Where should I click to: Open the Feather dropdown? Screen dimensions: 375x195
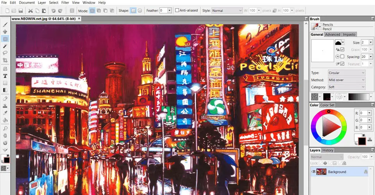[x=170, y=11]
